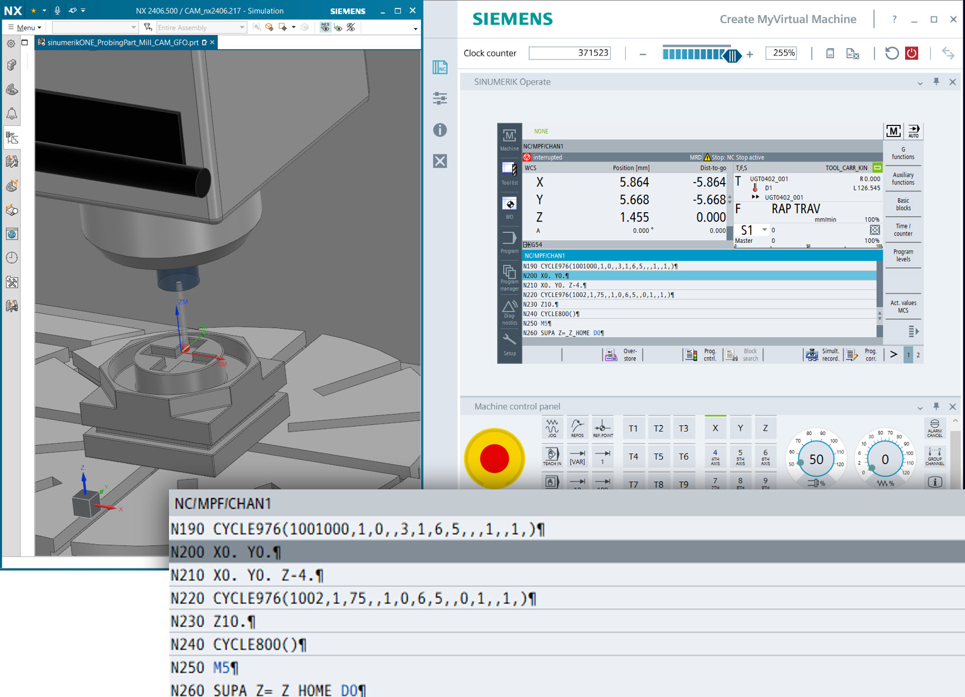Open the S1 spindle selector dropdown
The width and height of the screenshot is (965, 697).
[765, 230]
